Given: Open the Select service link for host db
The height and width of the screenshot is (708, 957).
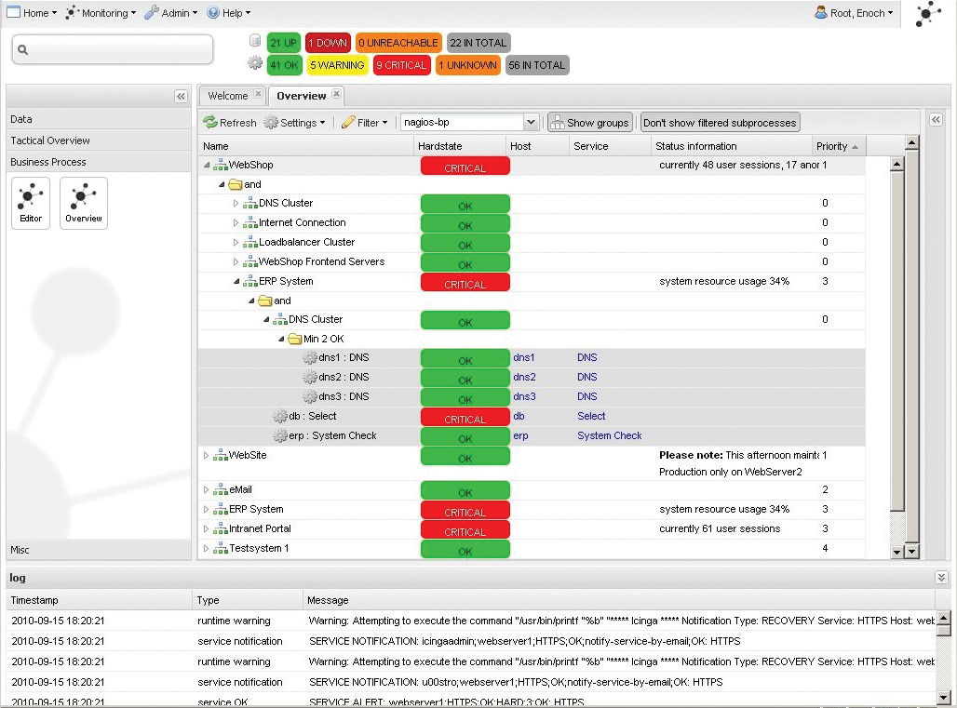Looking at the screenshot, I should coord(590,416).
